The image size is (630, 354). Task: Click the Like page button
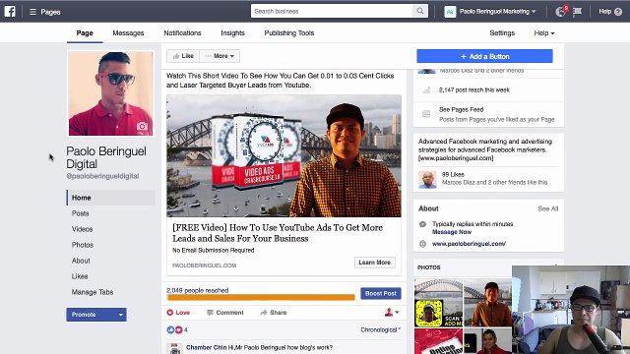pyautogui.click(x=183, y=56)
